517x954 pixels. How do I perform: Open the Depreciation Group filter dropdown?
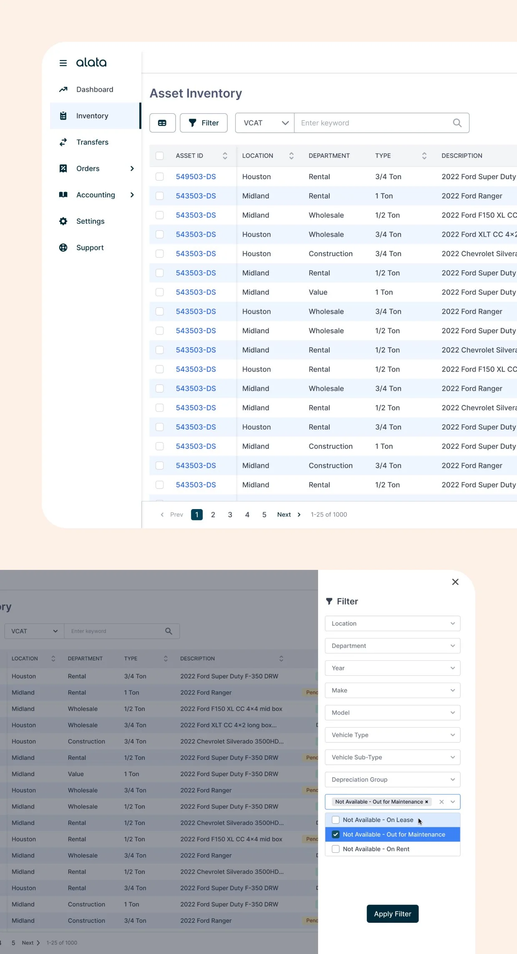[x=393, y=779]
